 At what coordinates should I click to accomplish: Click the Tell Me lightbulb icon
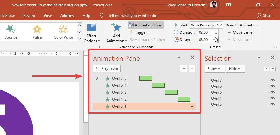click(x=102, y=16)
